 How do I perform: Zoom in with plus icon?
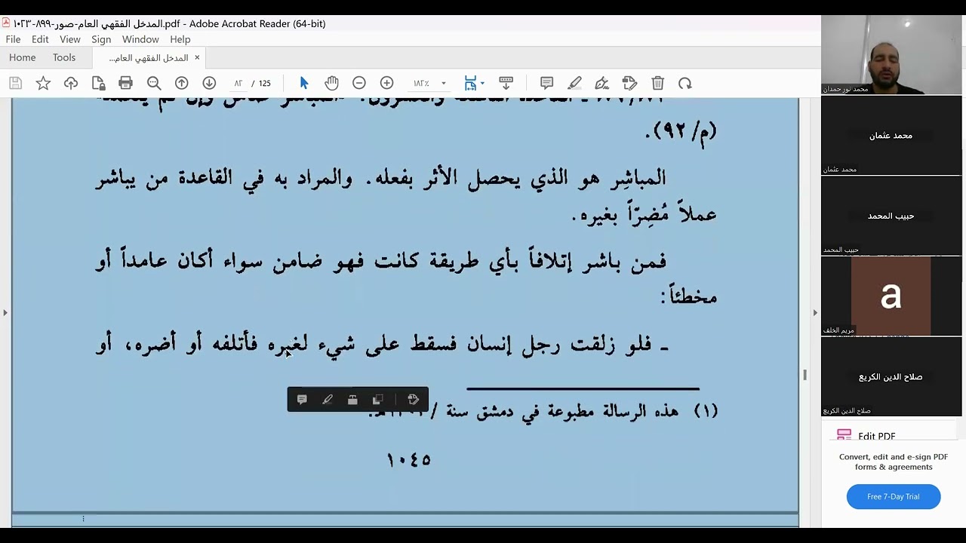387,83
